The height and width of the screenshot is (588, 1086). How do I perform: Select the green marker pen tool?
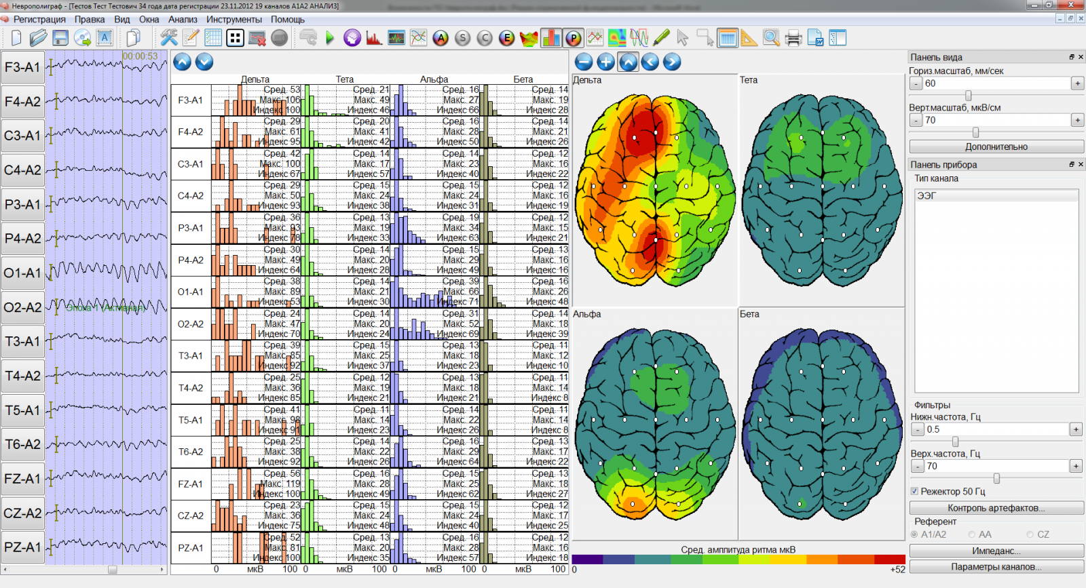click(661, 38)
